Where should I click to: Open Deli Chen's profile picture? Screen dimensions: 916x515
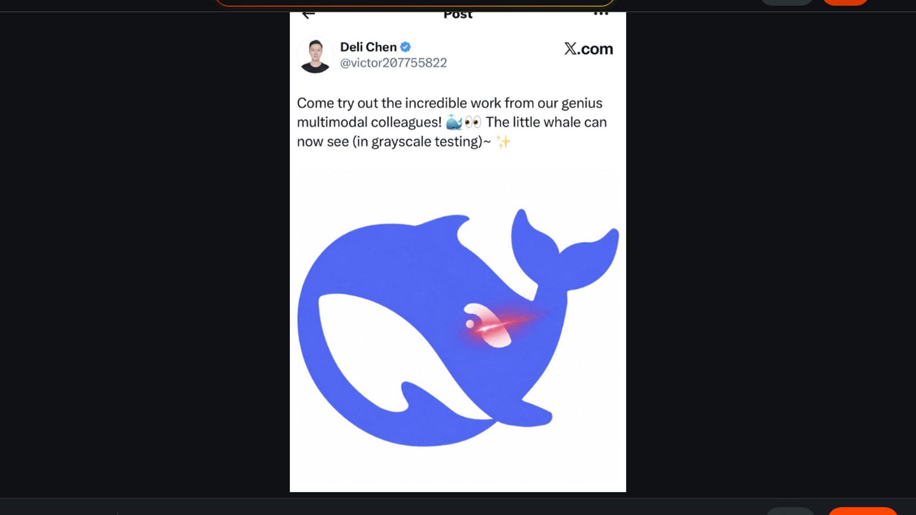coord(315,55)
